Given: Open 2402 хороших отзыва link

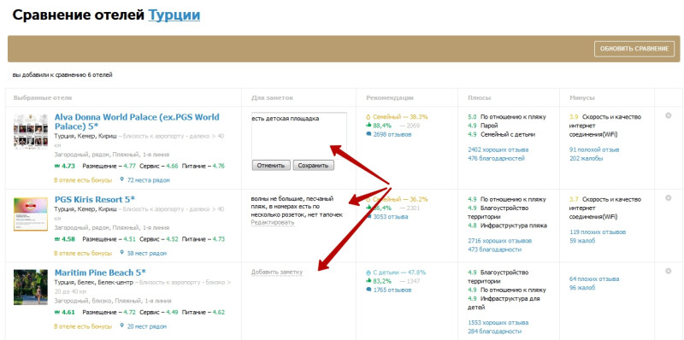Looking at the screenshot, I should [x=498, y=149].
